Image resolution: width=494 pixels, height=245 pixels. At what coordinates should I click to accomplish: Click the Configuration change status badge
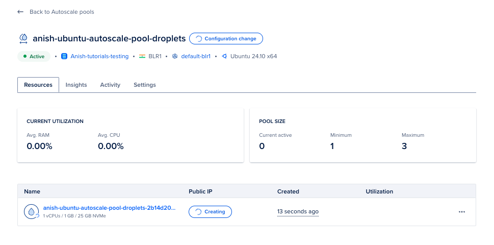(x=226, y=38)
